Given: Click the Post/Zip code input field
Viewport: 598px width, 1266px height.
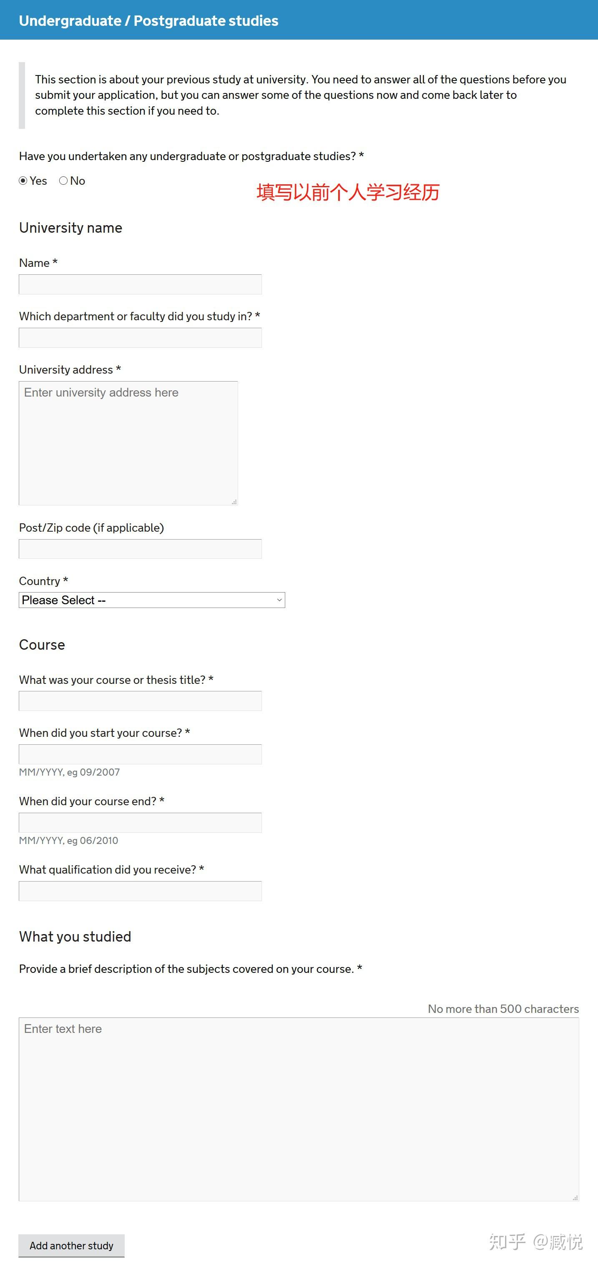Looking at the screenshot, I should coord(140,549).
